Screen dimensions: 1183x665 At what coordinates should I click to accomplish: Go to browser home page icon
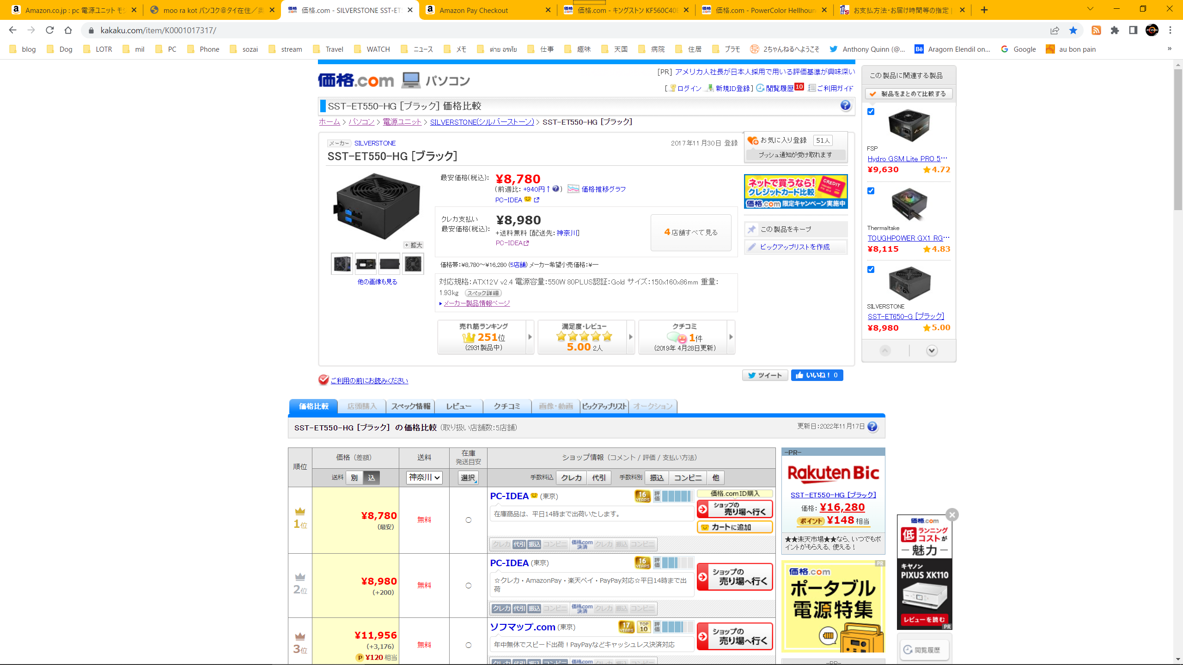(68, 30)
